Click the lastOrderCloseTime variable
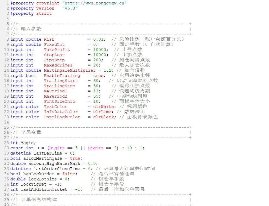This screenshot has height=206, width=269. click(57, 169)
